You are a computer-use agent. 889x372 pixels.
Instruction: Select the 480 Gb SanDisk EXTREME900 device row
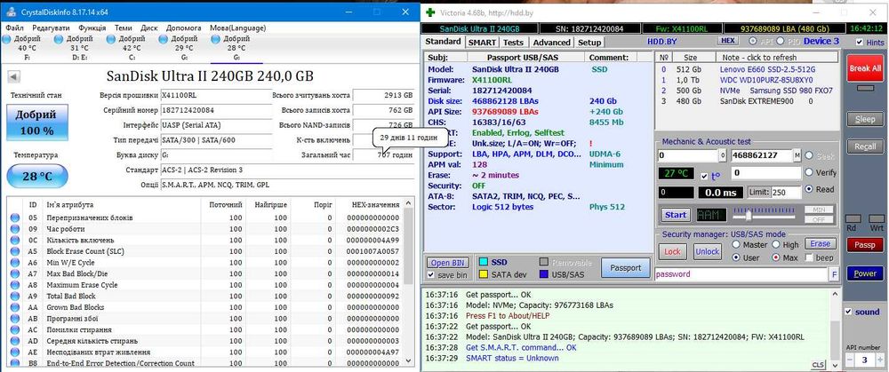[746, 101]
